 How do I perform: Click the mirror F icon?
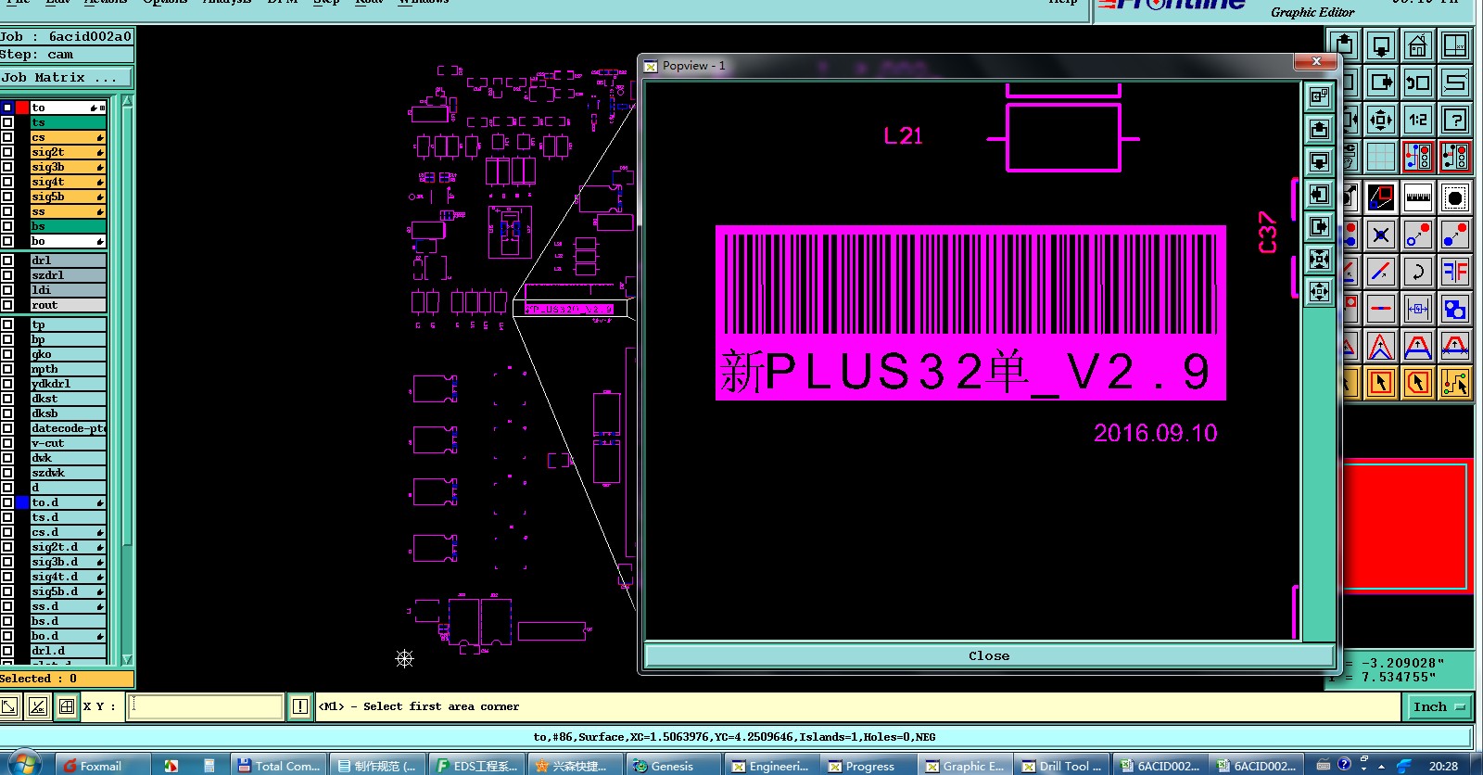click(1455, 272)
